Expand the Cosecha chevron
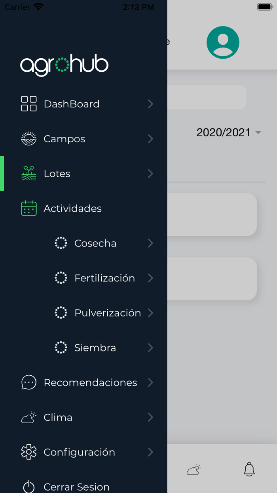This screenshot has height=493, width=277. click(151, 243)
